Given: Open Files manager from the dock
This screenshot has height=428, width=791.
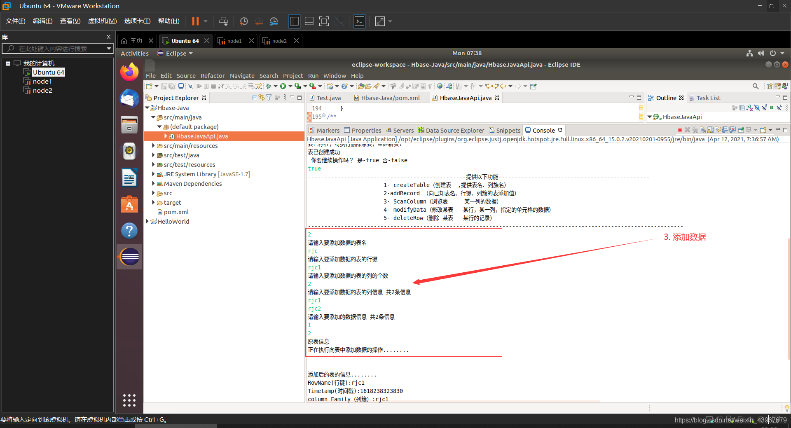Looking at the screenshot, I should (129, 125).
